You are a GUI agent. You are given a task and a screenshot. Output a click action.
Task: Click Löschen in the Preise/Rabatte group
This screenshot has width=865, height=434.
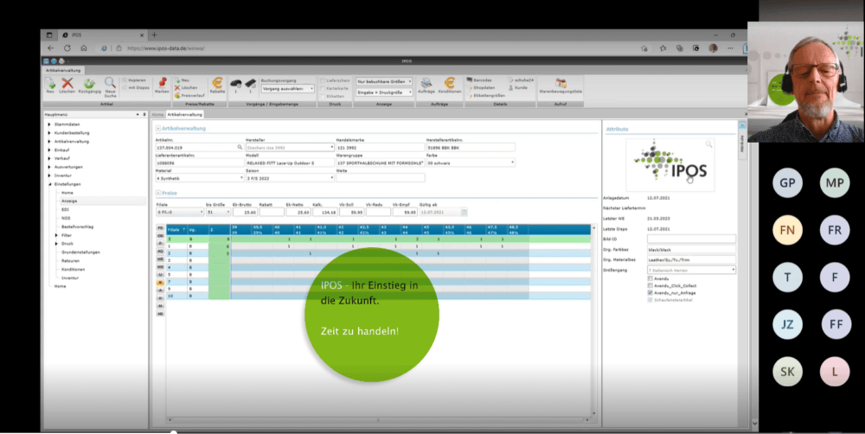tap(186, 87)
